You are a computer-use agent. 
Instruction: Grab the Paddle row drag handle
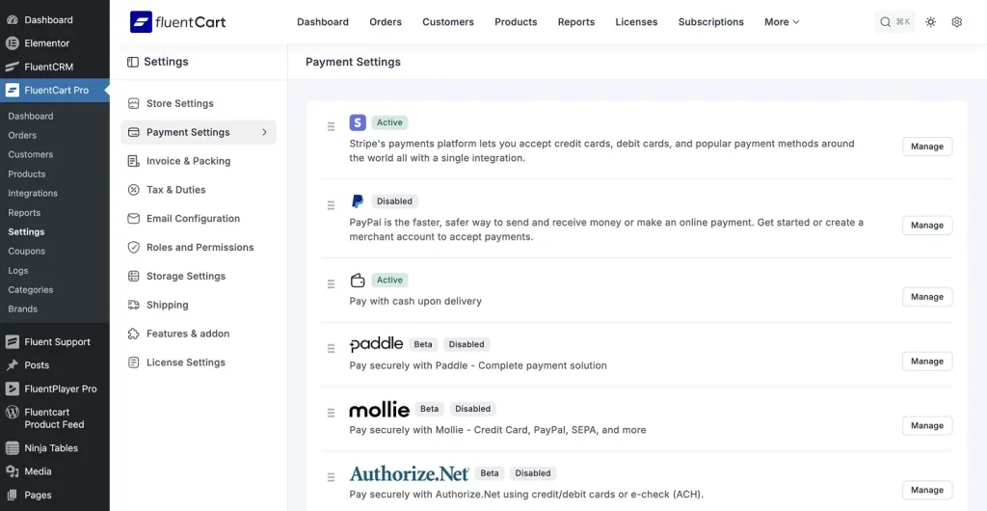pos(331,348)
